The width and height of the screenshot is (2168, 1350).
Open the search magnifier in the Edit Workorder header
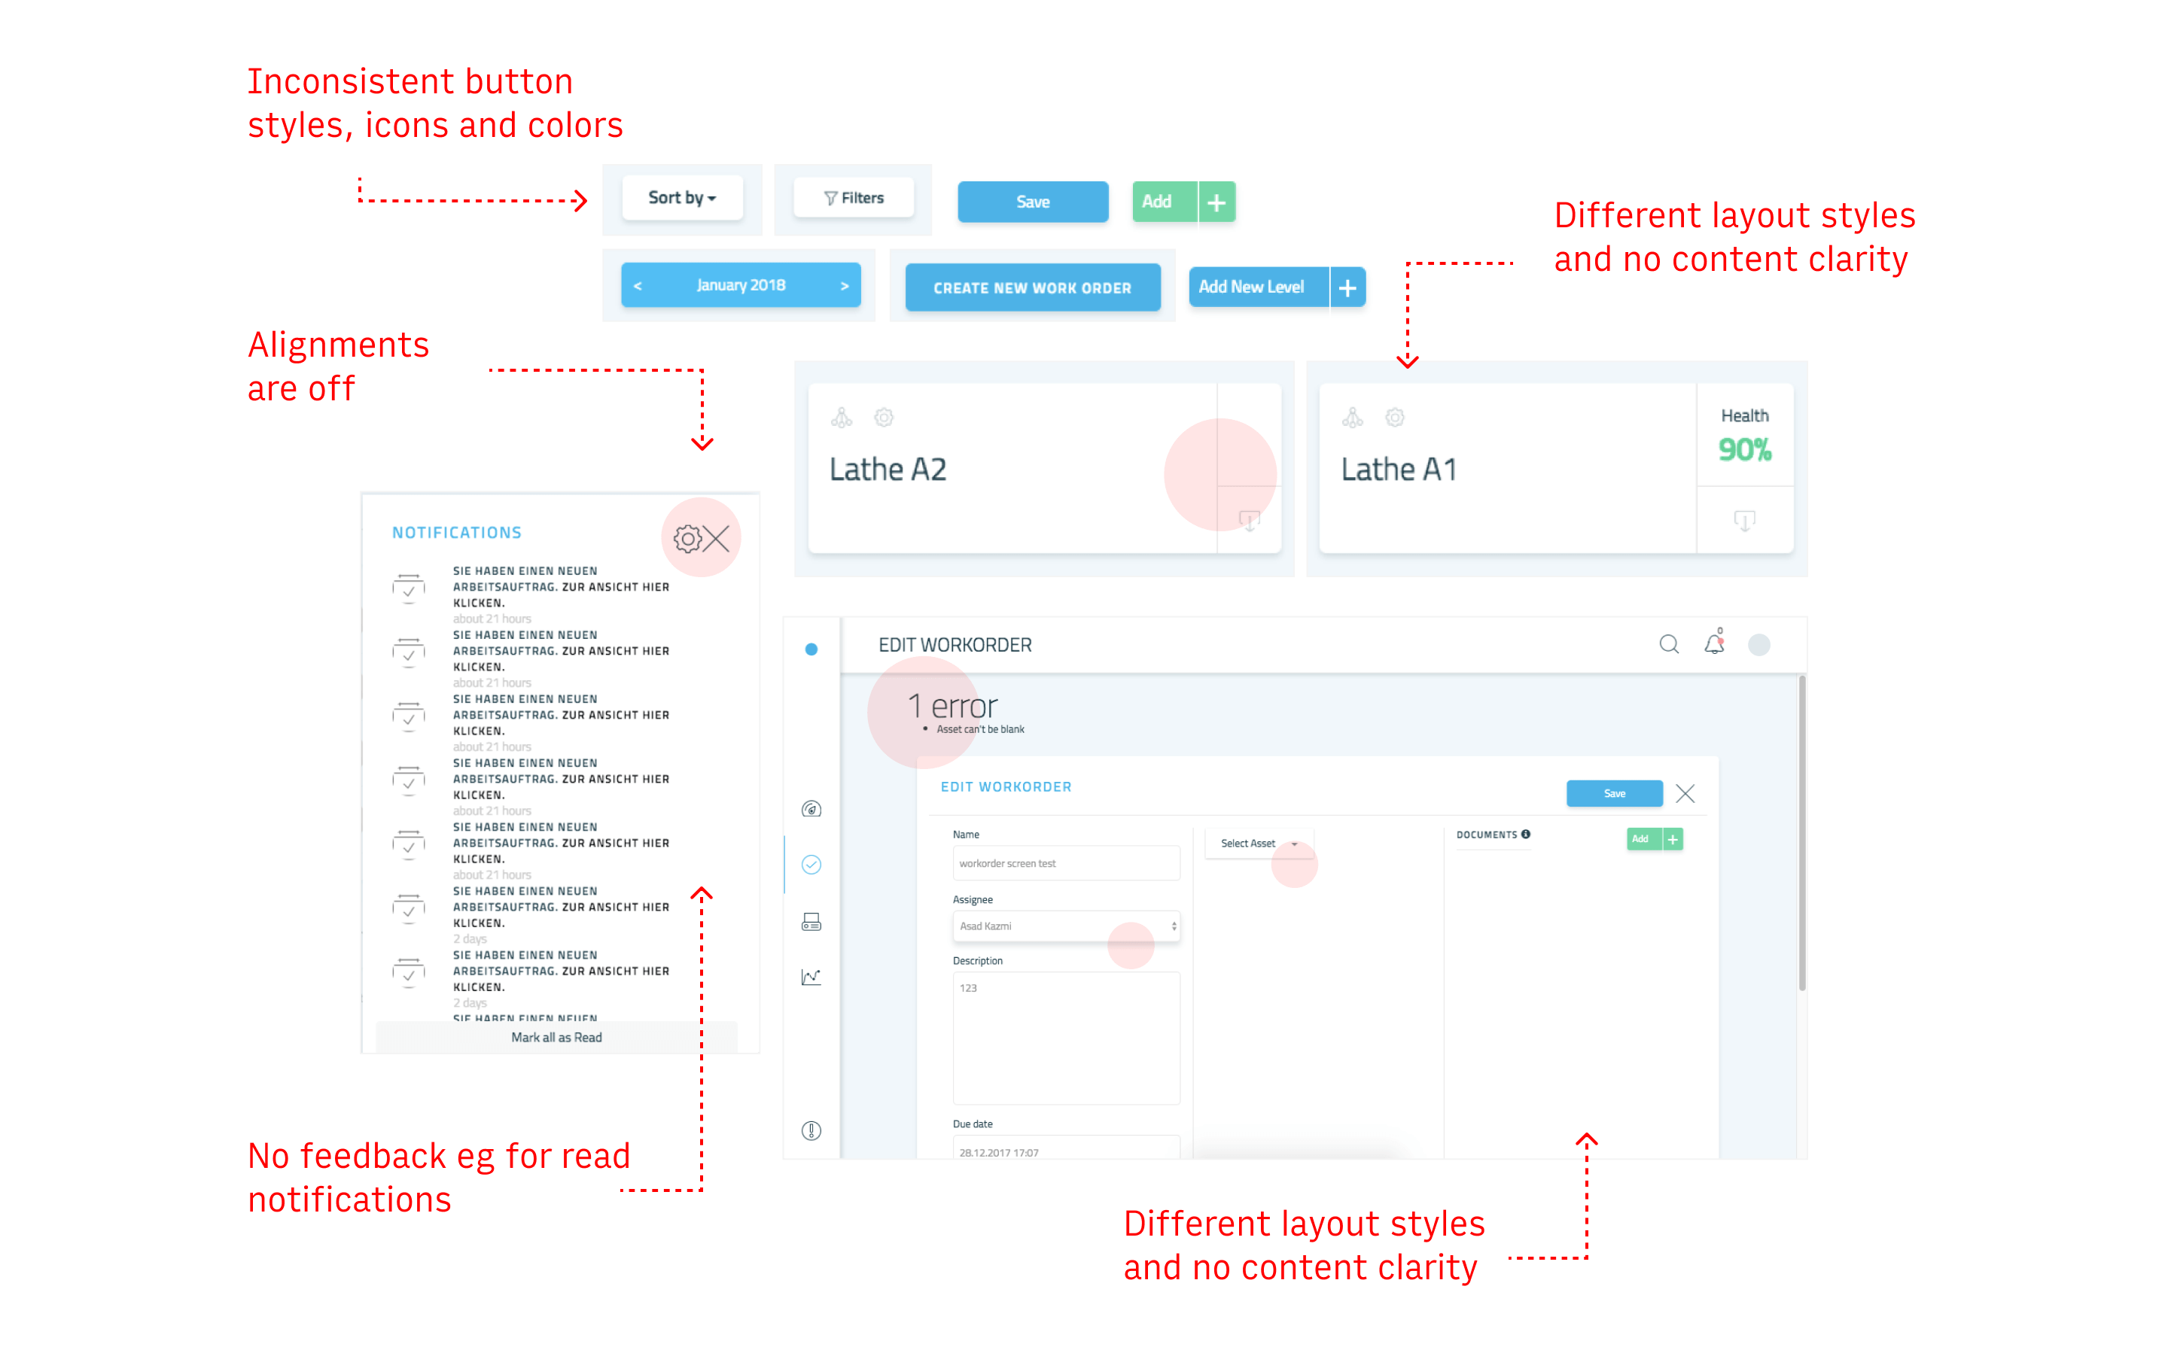[1669, 643]
